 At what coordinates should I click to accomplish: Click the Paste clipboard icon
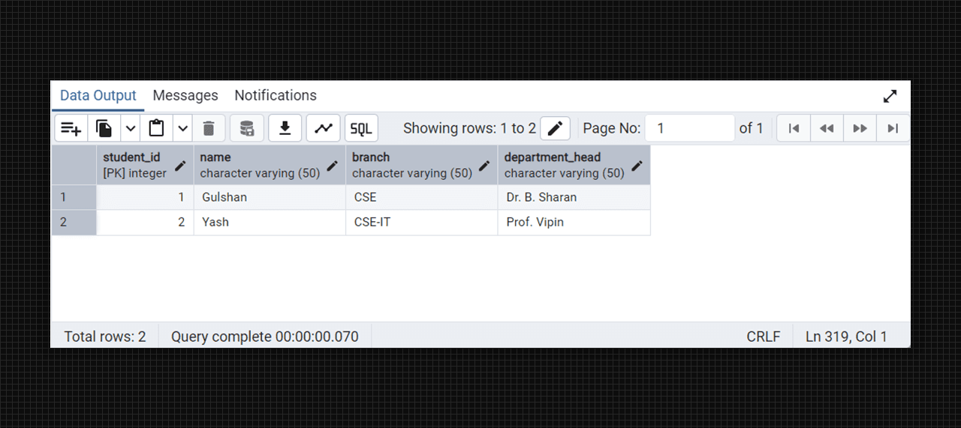(x=156, y=128)
